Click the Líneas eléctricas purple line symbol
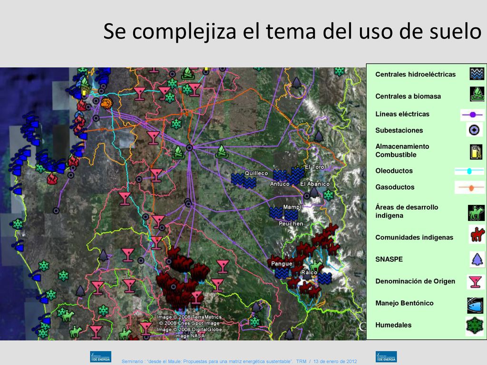The width and height of the screenshot is (487, 365). point(472,115)
